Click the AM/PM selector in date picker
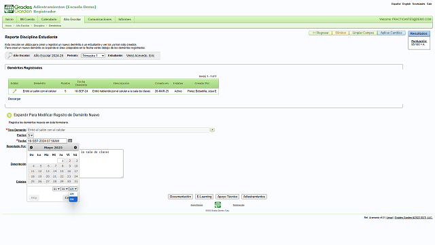This screenshot has height=245, width=435. (73, 189)
